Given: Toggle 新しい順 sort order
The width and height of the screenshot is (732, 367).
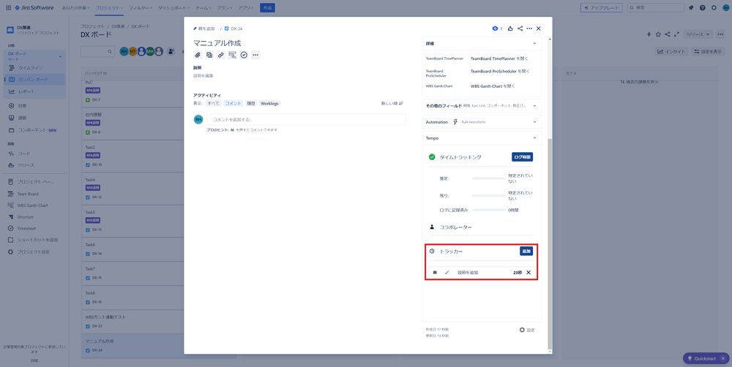Looking at the screenshot, I should 392,104.
